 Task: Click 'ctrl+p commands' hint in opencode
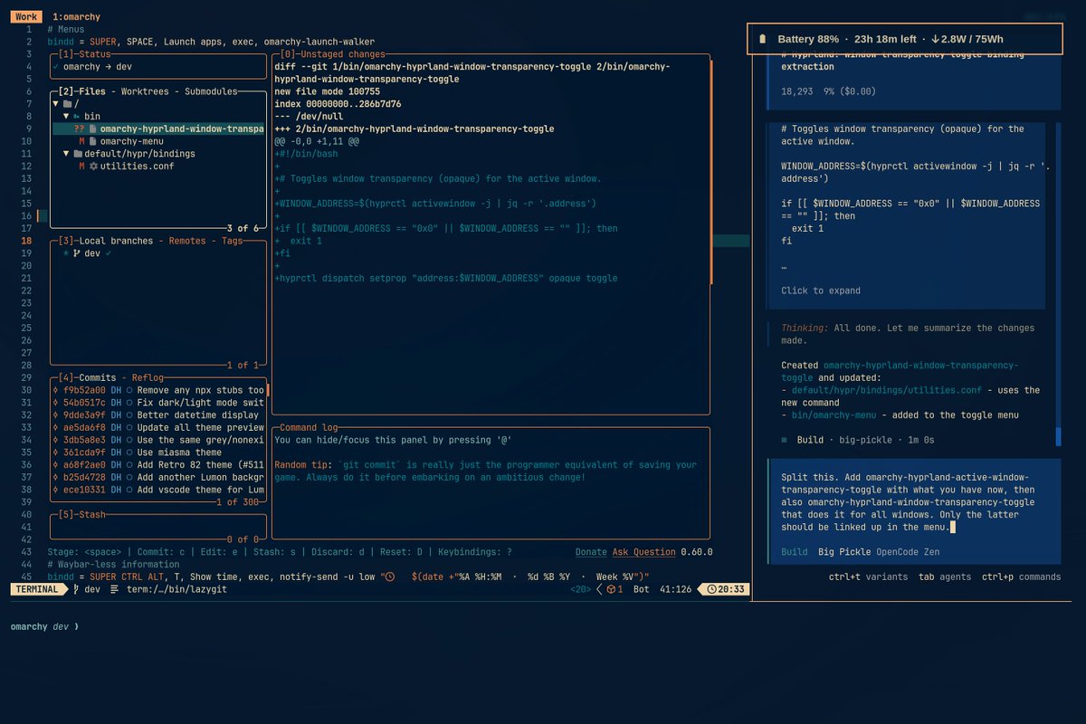[1022, 576]
